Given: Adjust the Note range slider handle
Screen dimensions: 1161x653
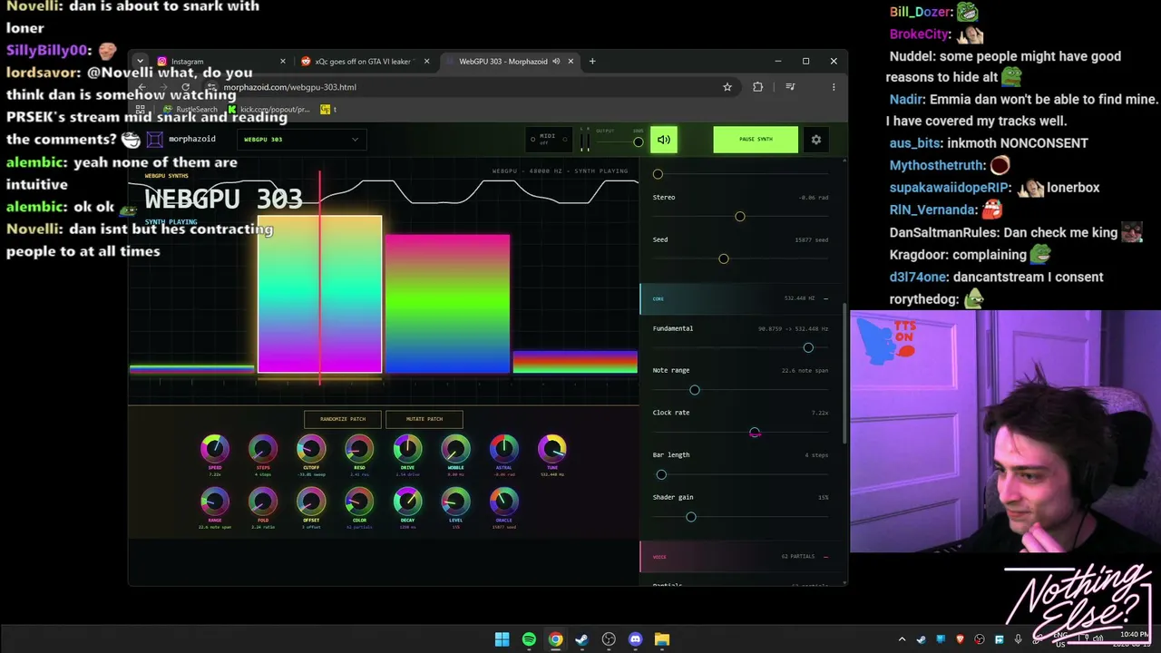Looking at the screenshot, I should click(695, 390).
